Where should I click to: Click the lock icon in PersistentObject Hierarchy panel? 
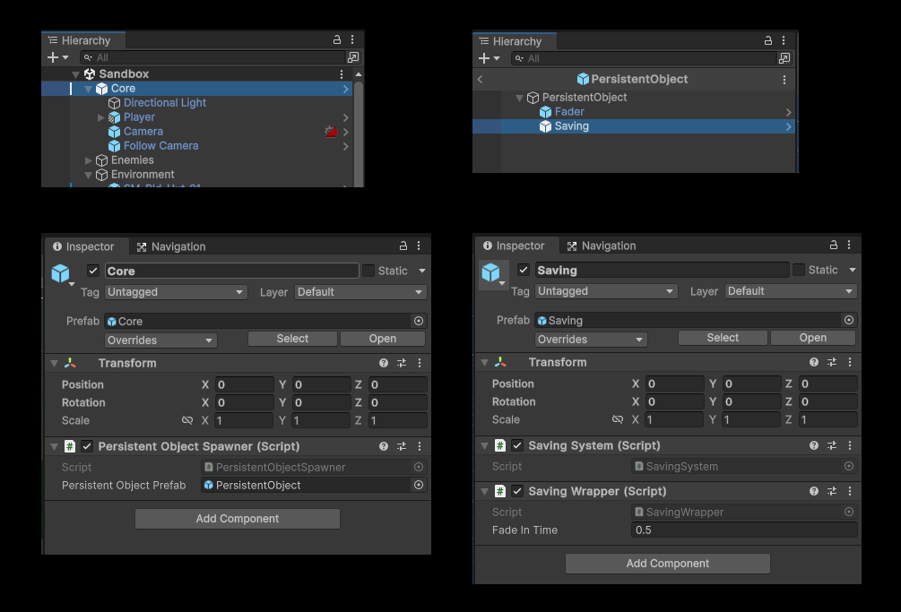tap(767, 40)
